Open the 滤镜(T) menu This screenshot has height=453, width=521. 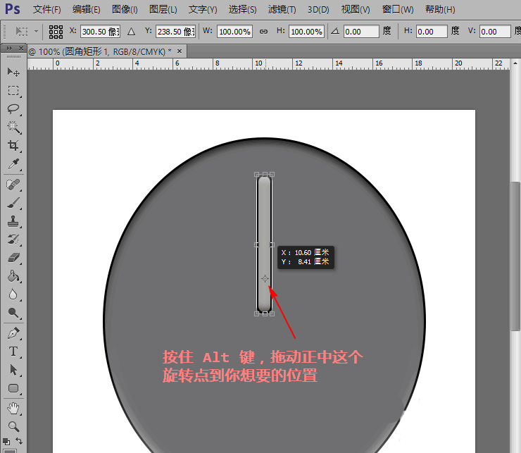click(x=282, y=9)
